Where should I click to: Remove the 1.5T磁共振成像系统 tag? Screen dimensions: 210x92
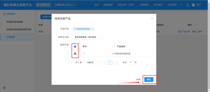(92, 29)
